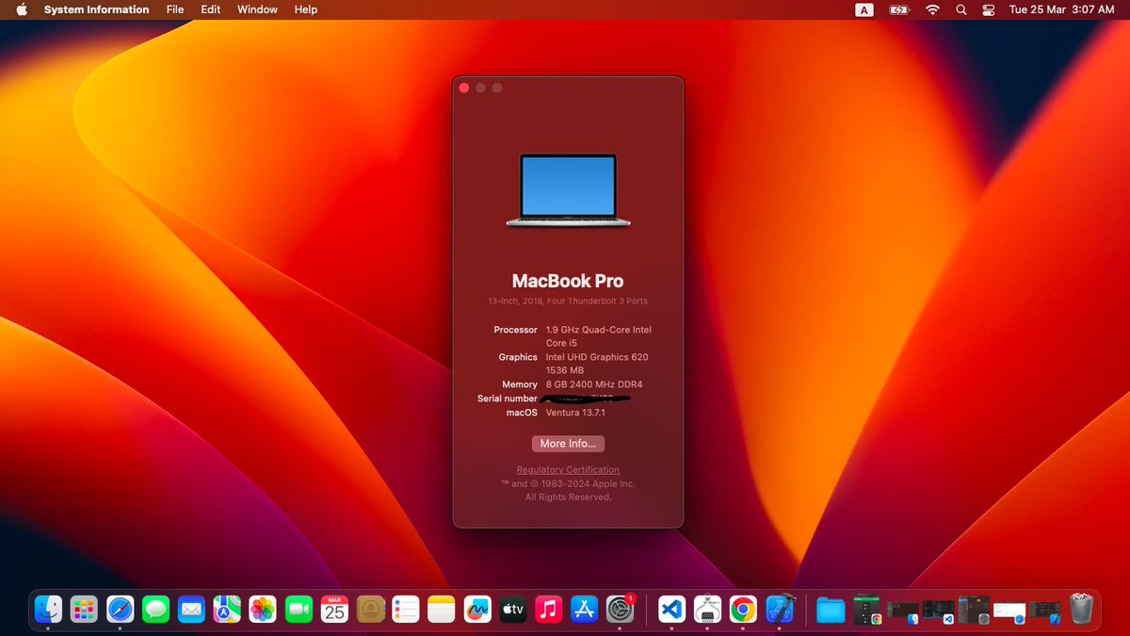Open Google Chrome from Dock
The image size is (1130, 636).
(743, 610)
